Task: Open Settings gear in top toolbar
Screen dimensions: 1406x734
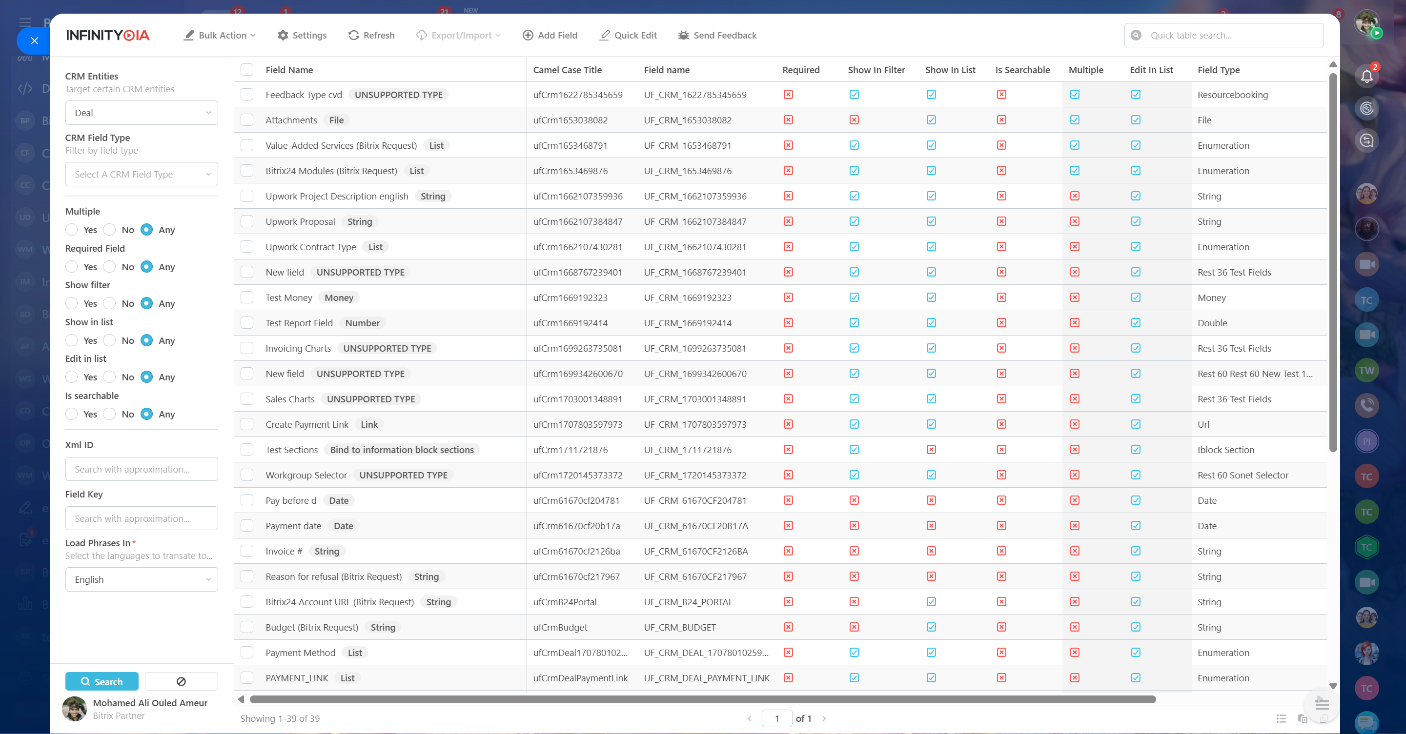Action: pyautogui.click(x=283, y=36)
